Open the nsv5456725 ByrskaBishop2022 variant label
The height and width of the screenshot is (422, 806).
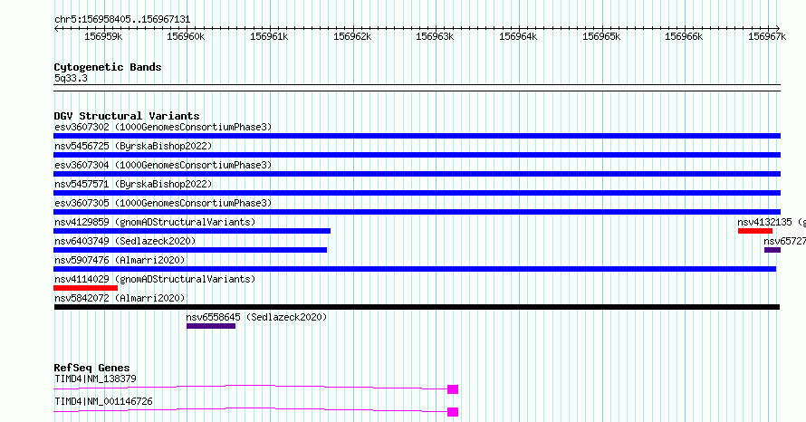(x=133, y=146)
